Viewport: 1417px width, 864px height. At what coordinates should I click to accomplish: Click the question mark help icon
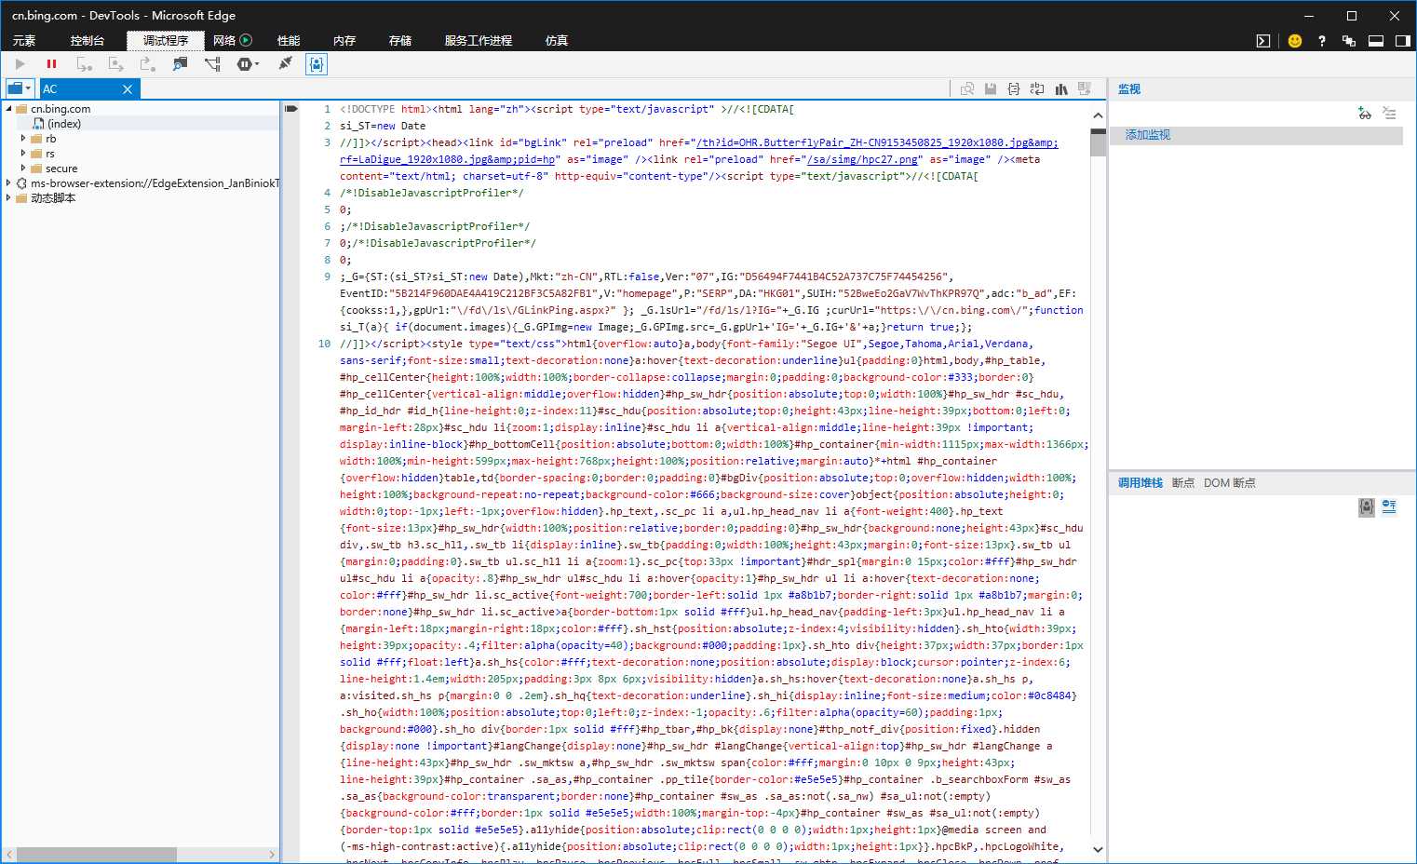(x=1322, y=41)
